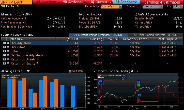Select the Sales radio button

(8, 51)
